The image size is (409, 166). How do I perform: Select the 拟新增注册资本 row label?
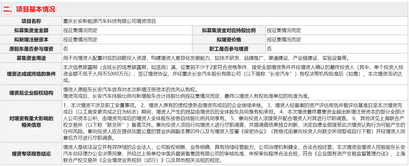(x=31, y=39)
